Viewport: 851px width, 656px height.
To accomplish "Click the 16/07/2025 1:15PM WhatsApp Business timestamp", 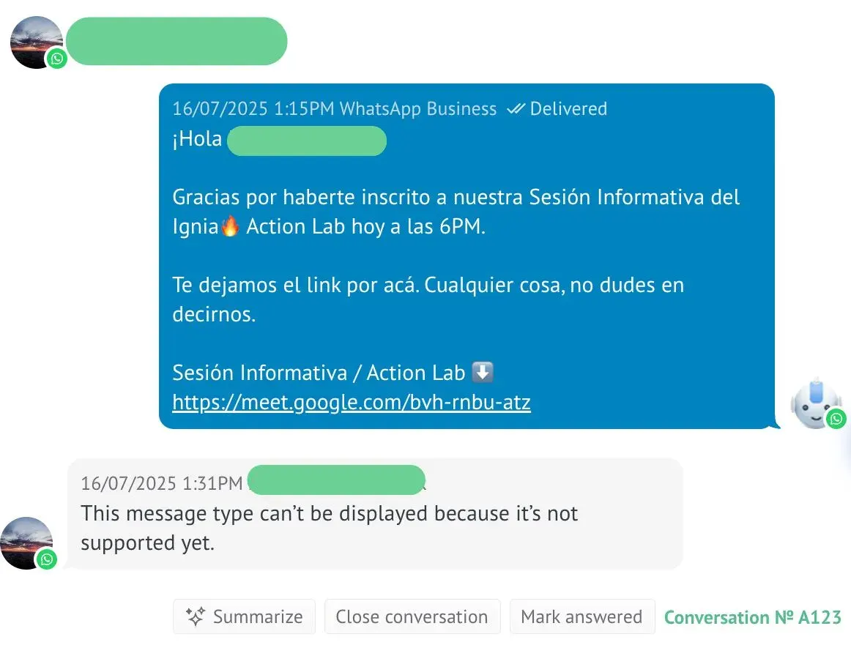I will coord(334,109).
